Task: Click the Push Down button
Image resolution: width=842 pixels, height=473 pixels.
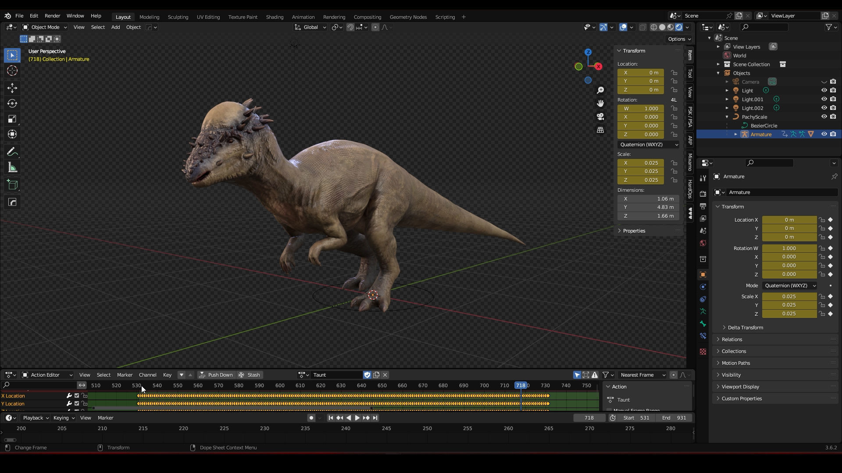Action: click(x=216, y=375)
